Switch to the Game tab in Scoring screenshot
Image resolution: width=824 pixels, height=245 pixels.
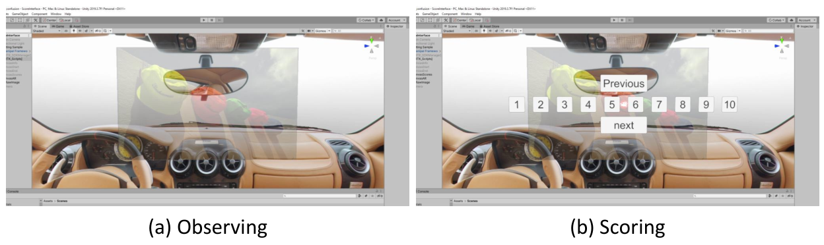(x=467, y=26)
